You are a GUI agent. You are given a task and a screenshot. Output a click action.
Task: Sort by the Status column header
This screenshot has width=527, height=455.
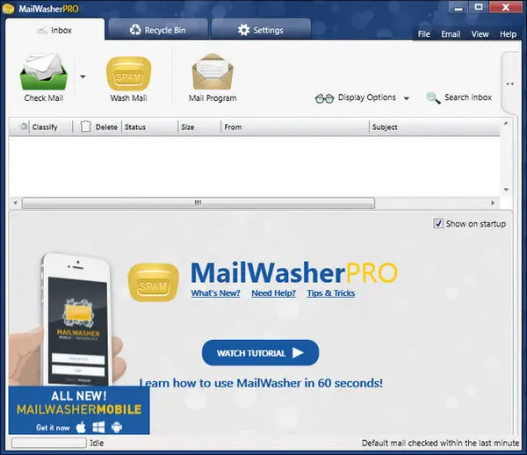tap(149, 127)
